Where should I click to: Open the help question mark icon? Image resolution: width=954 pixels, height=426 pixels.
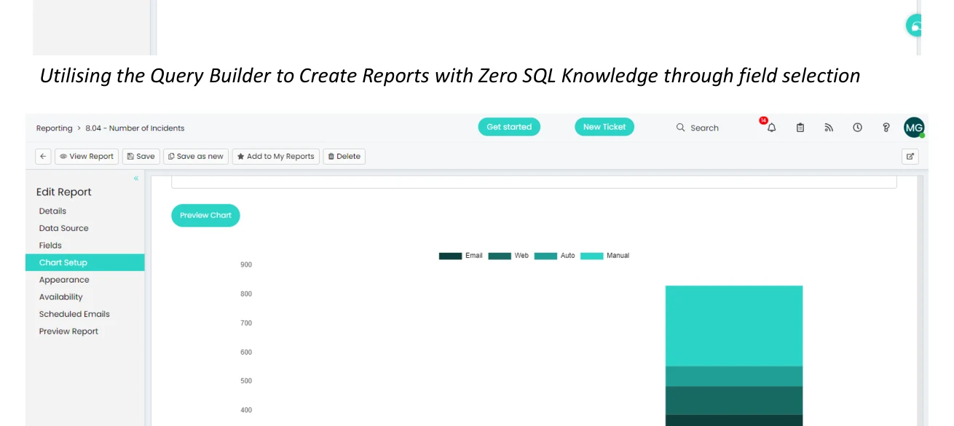point(886,127)
